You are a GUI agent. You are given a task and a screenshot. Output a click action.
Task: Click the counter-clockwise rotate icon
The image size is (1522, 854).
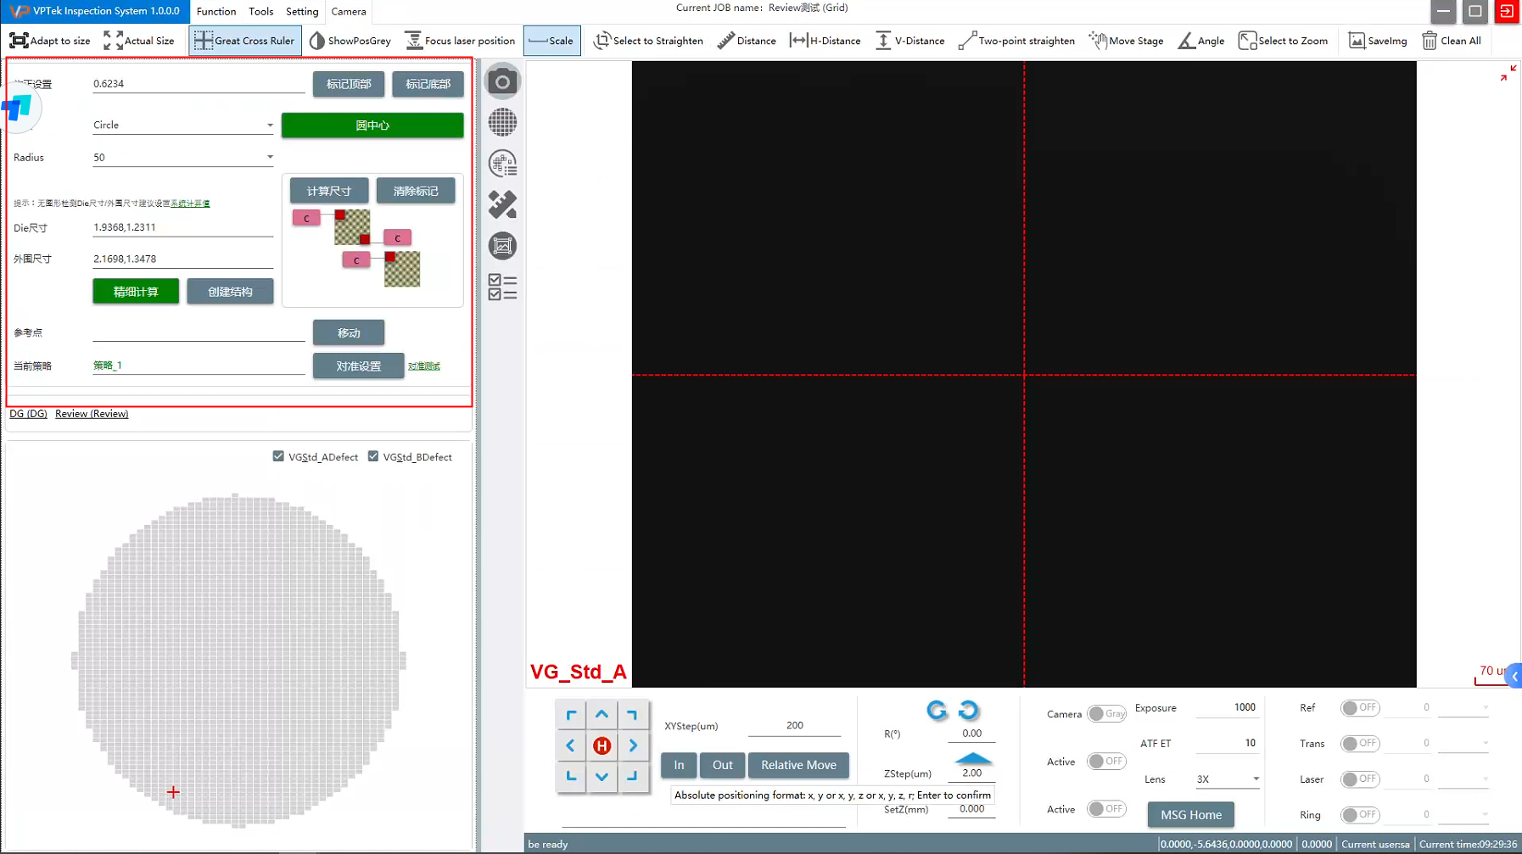tap(937, 711)
